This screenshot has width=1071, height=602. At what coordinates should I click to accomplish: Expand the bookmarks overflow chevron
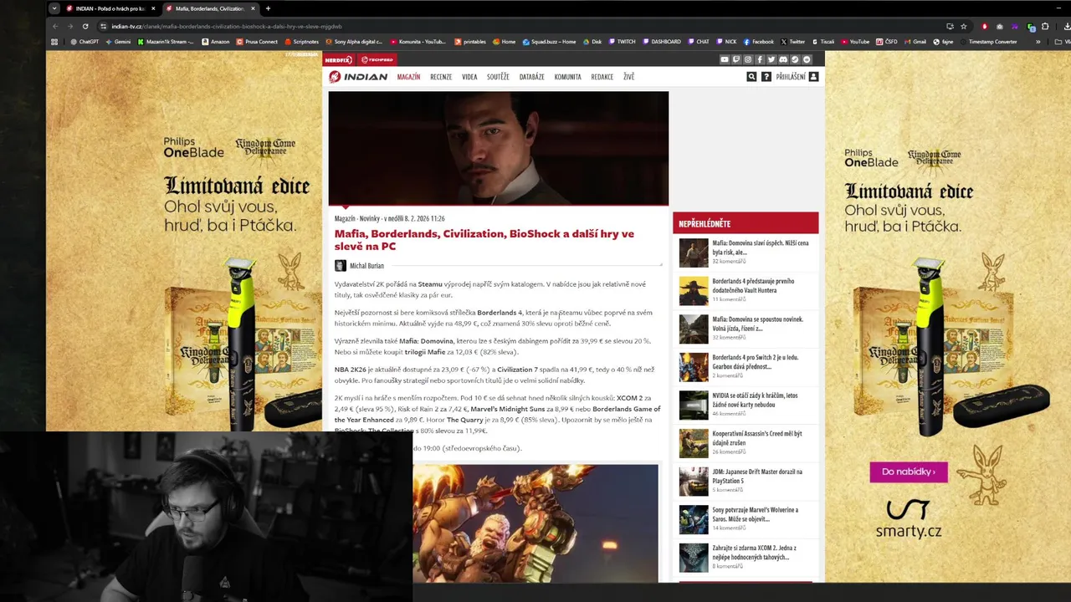1038,41
